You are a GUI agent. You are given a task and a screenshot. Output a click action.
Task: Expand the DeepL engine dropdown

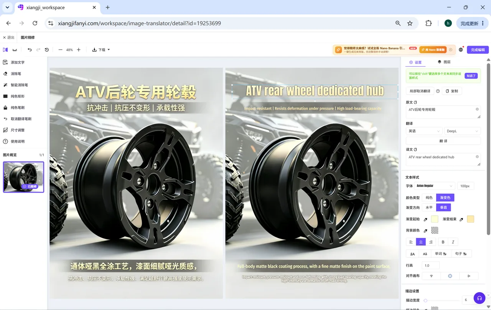coord(462,131)
